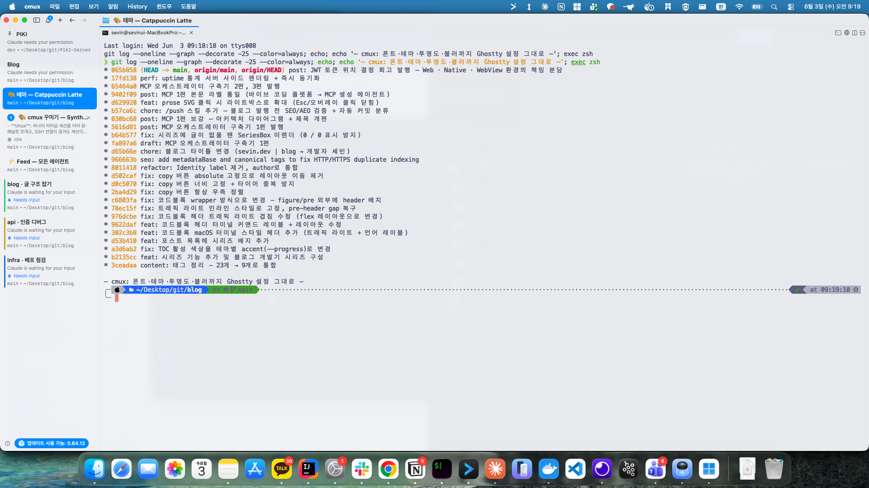
Task: Open the notifications bell in cmux
Action: (48, 20)
